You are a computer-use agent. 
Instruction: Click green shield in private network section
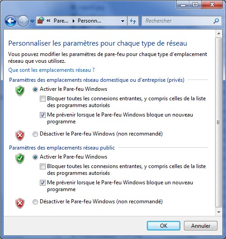(20, 91)
